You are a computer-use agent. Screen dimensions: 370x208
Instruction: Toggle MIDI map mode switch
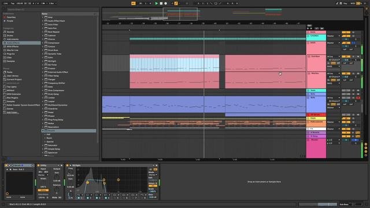tap(353, 3)
